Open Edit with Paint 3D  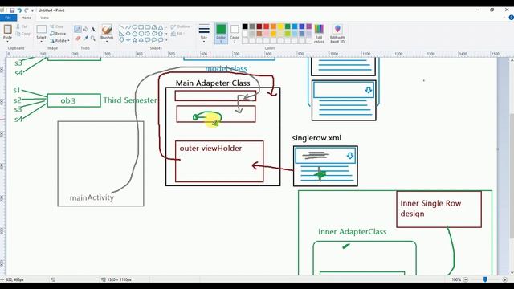tap(337, 33)
